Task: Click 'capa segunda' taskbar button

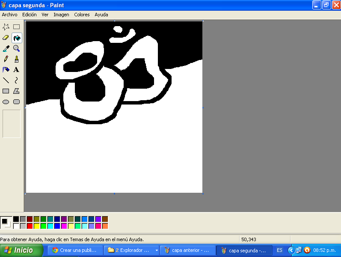Action: 244,251
